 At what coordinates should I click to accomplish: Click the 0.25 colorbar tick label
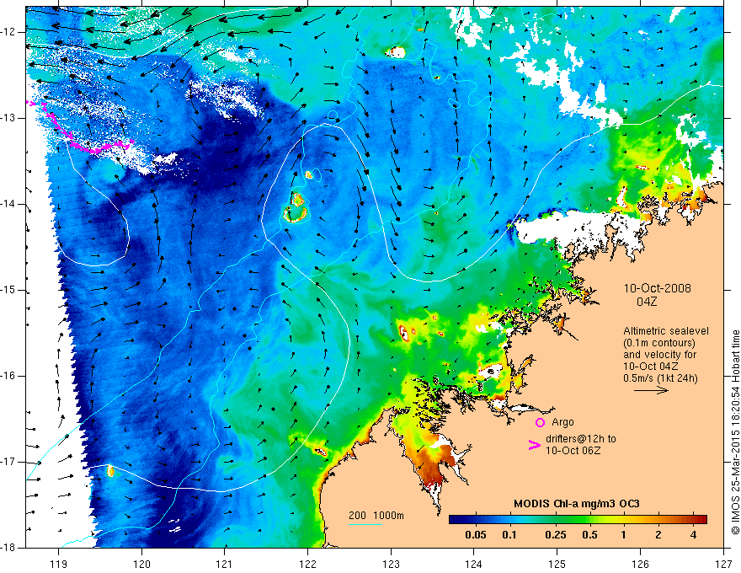point(555,535)
